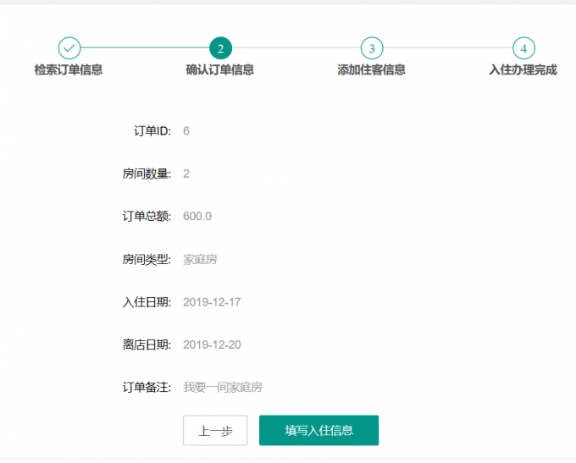Open the 添加住客信息 step label
Screen dimensions: 576x463
pos(371,69)
